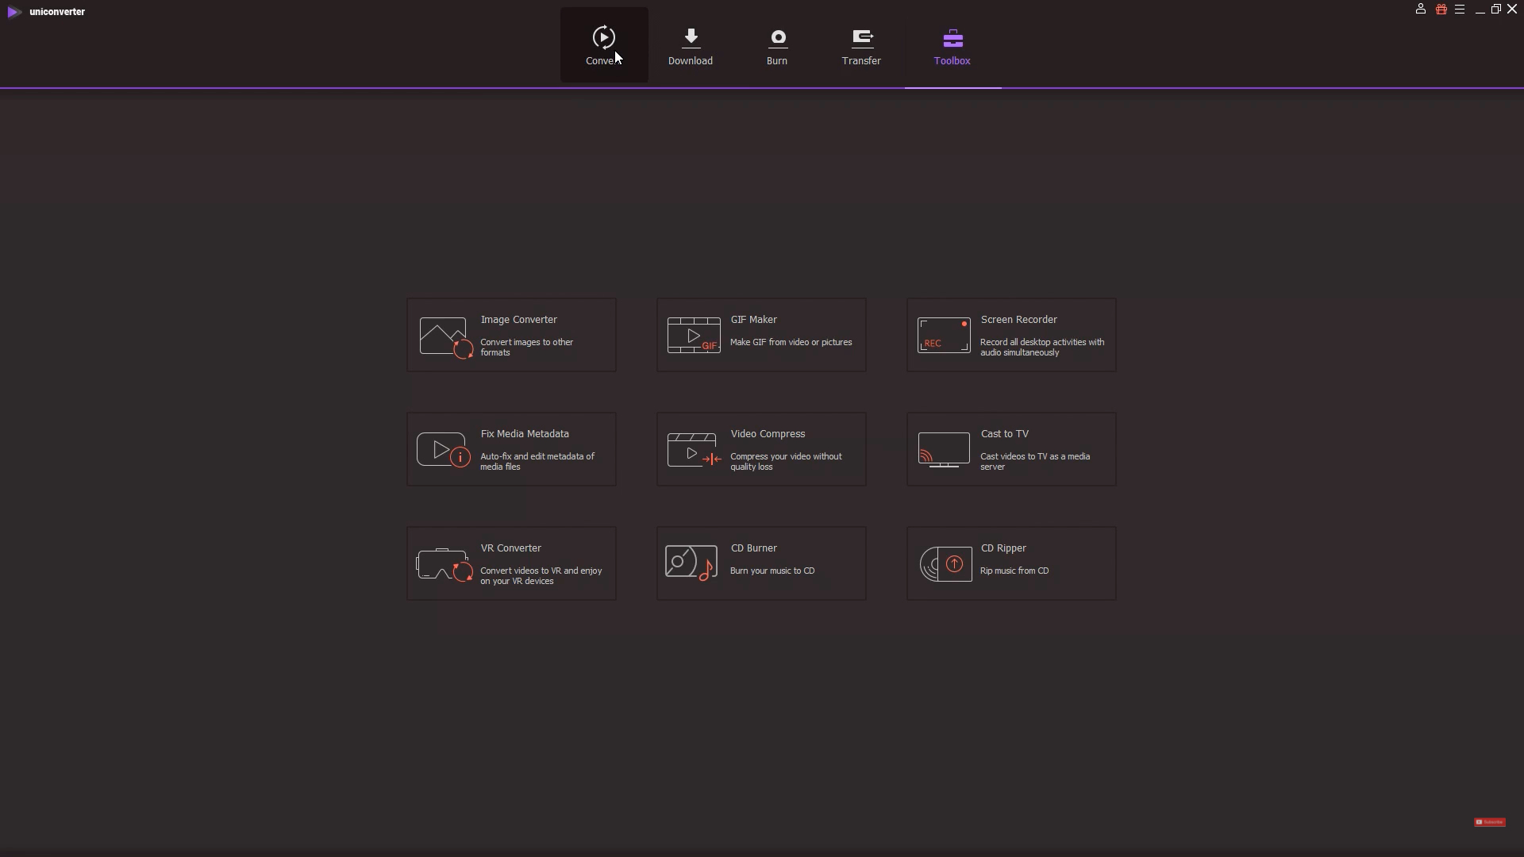
Task: Click the Cast to TV monitor icon
Action: click(944, 450)
